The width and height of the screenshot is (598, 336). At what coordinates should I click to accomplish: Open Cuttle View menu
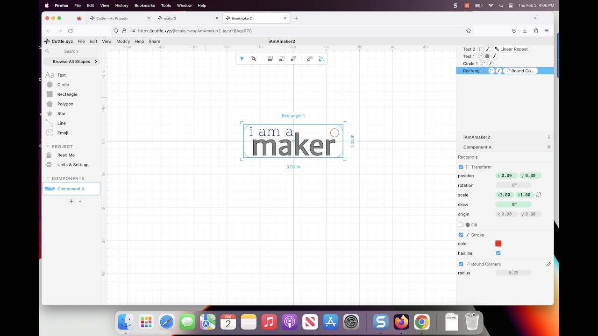pos(107,42)
